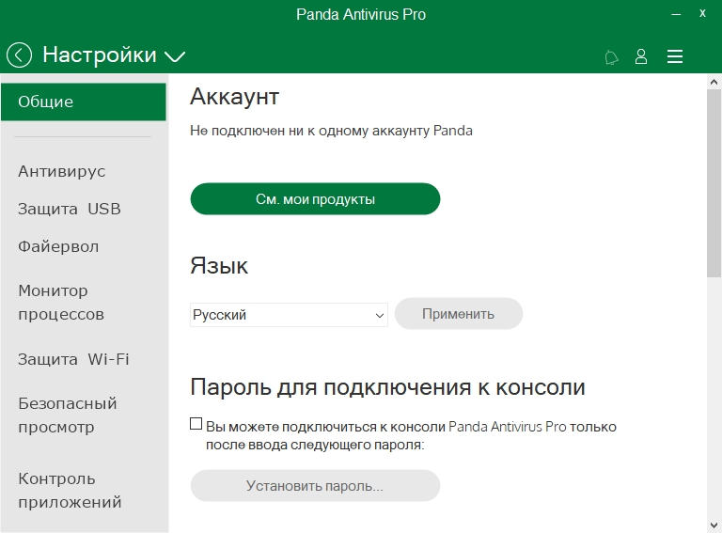Switch to Безопасный просмотр section
Screen dimensions: 722x533
click(x=68, y=415)
